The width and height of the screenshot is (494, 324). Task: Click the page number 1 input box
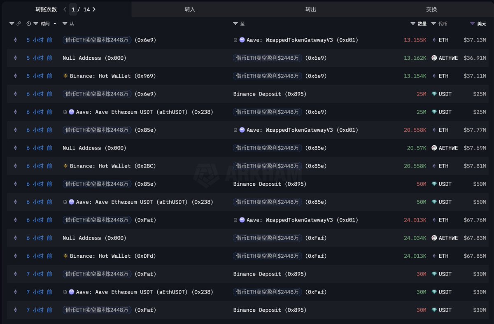73,9
